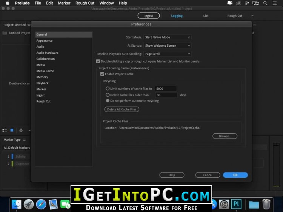Screen dimensions: 283x212
Task: Open Finder from the dock
Action: coord(17,204)
